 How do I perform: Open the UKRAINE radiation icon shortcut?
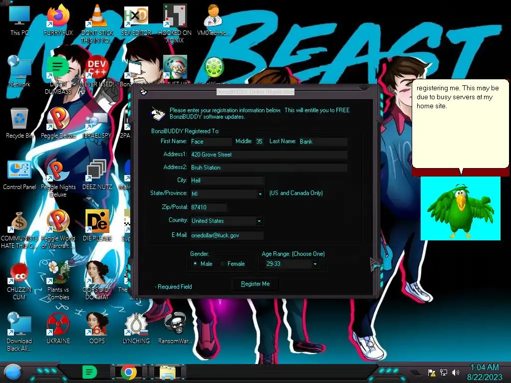[x=58, y=328]
